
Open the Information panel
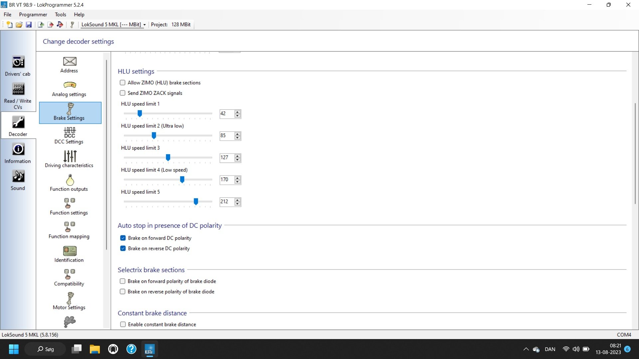click(18, 153)
